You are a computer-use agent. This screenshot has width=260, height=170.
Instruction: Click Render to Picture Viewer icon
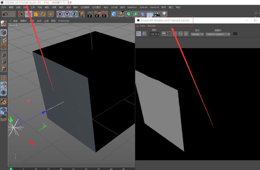pos(97,14)
